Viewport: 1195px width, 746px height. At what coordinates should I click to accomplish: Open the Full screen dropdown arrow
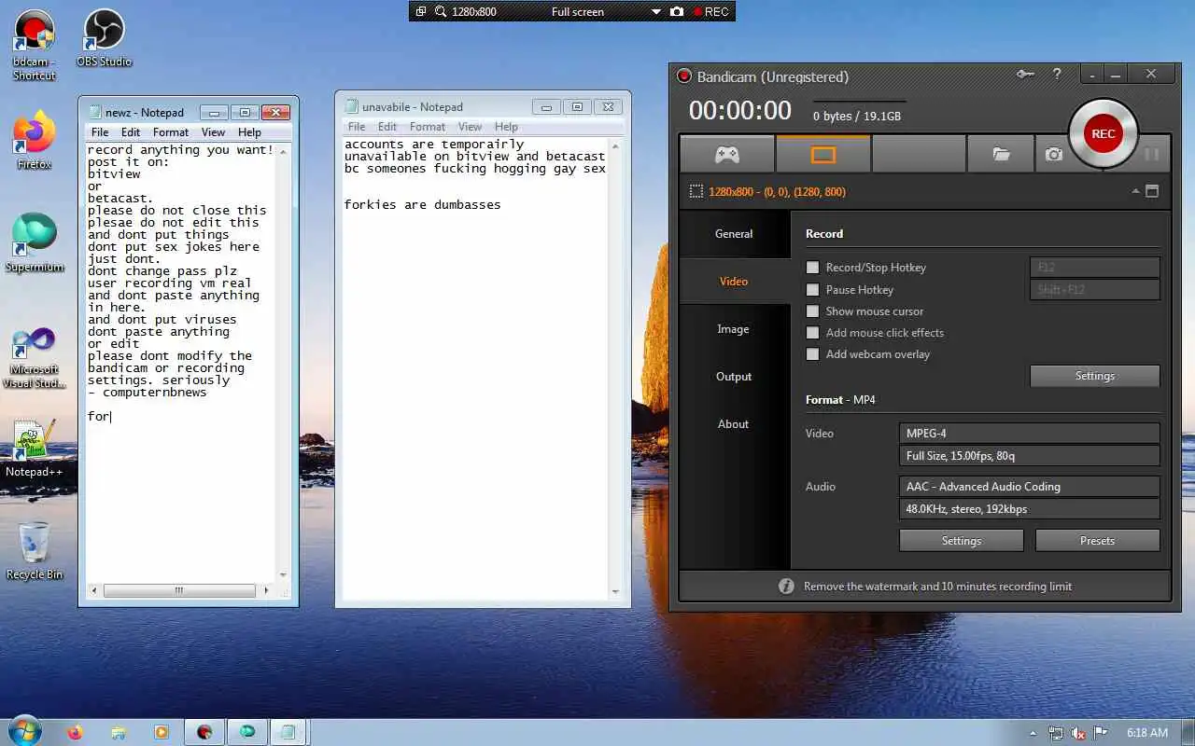655,12
